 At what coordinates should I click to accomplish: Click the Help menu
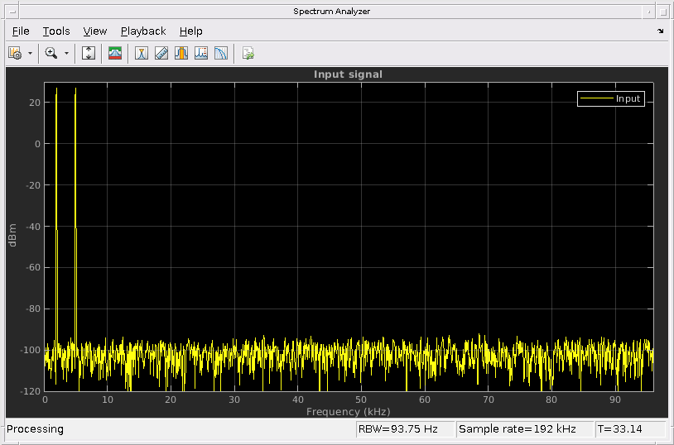click(190, 31)
